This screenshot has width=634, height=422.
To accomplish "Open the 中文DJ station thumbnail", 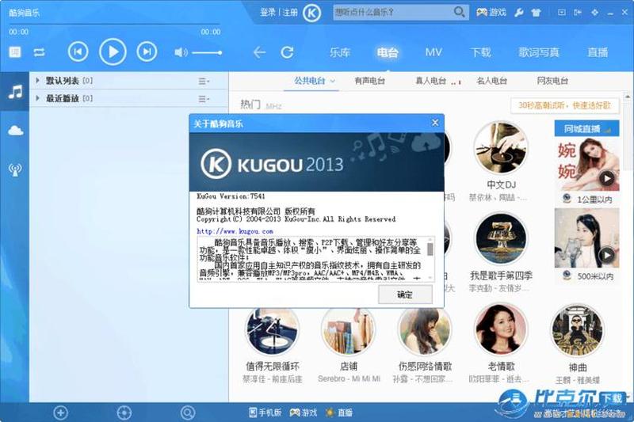I will click(x=501, y=148).
